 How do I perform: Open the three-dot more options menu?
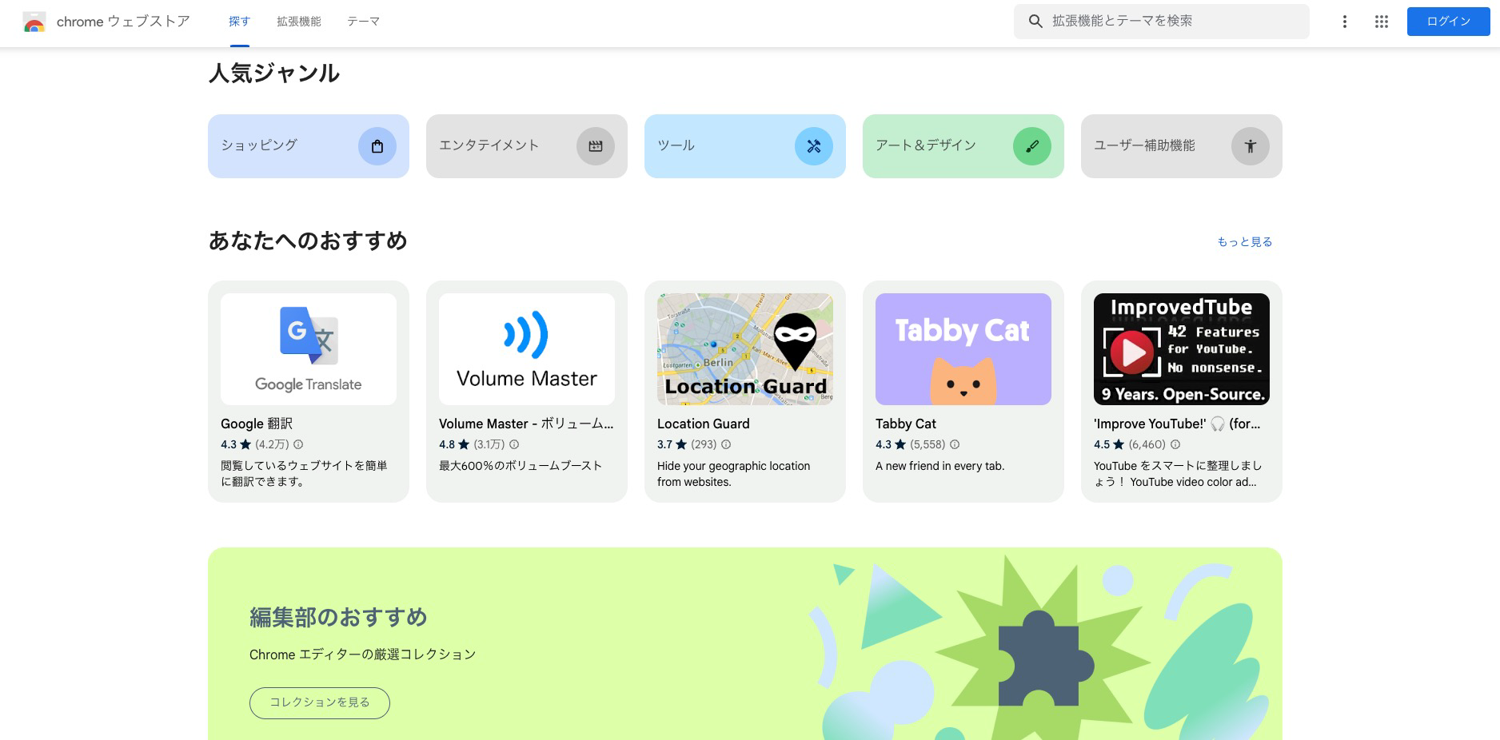pyautogui.click(x=1344, y=22)
